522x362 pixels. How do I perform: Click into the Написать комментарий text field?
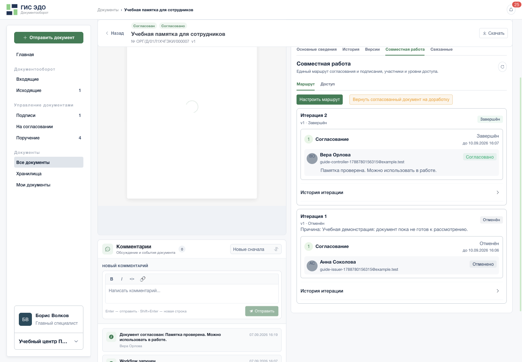(192, 294)
